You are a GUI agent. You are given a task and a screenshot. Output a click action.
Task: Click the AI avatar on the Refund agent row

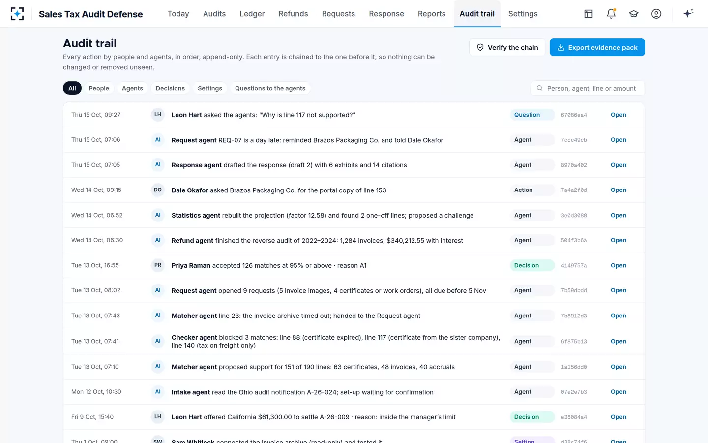(x=158, y=240)
